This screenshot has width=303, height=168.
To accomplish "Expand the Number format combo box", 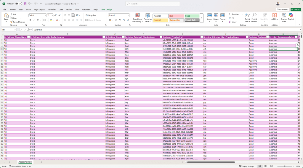I will [128, 15].
